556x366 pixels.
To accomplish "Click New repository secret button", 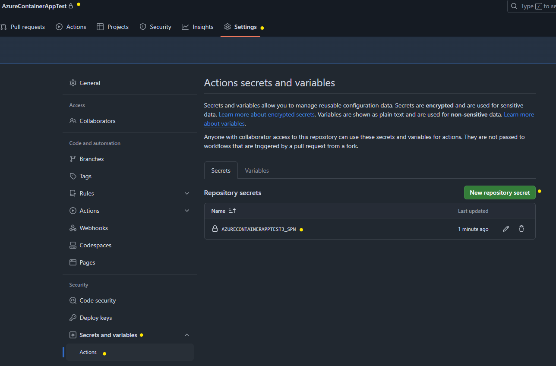I will (500, 192).
